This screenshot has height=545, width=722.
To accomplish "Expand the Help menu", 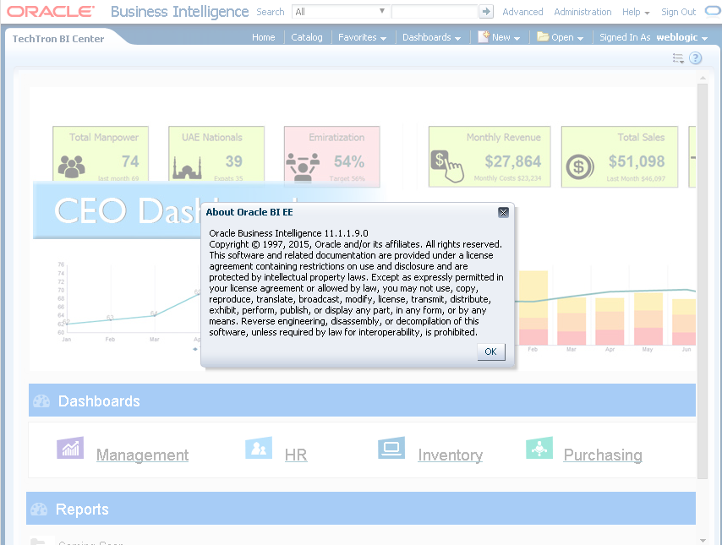I will (636, 12).
